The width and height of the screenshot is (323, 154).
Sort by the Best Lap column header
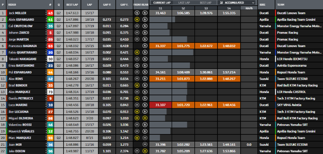(x=72, y=5)
